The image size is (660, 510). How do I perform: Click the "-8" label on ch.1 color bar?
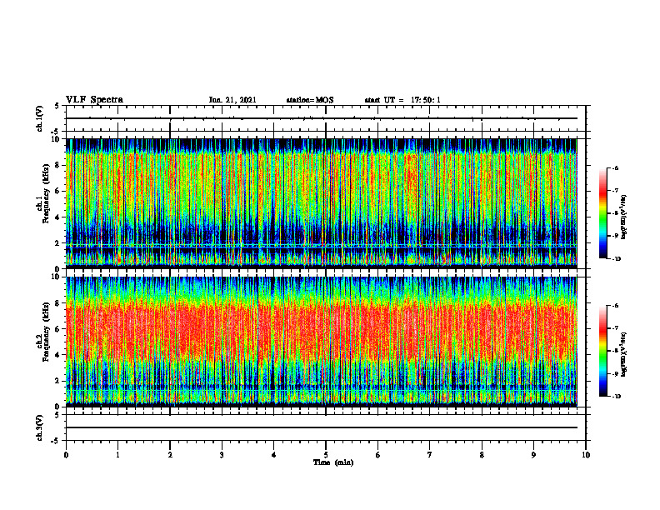click(x=615, y=213)
